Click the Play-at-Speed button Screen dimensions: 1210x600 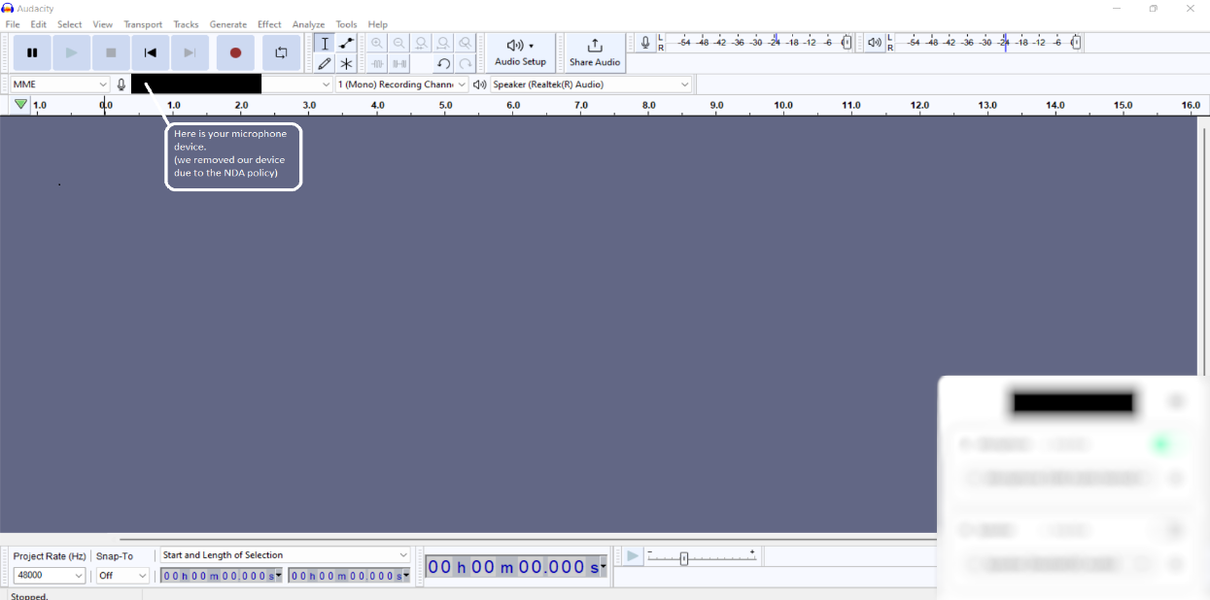(633, 556)
